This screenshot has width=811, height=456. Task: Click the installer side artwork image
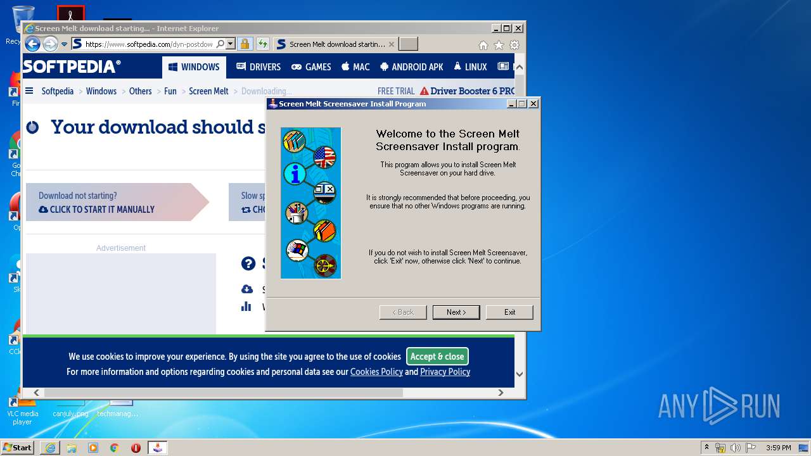click(x=310, y=203)
